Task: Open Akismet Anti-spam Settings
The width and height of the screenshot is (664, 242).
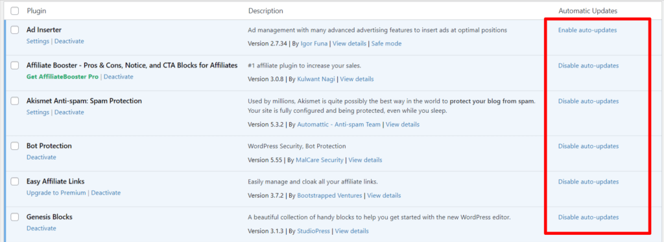Action: (x=38, y=112)
